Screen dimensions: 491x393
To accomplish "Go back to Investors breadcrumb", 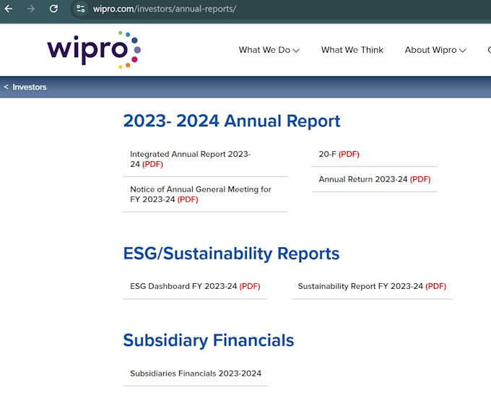I will (x=25, y=87).
